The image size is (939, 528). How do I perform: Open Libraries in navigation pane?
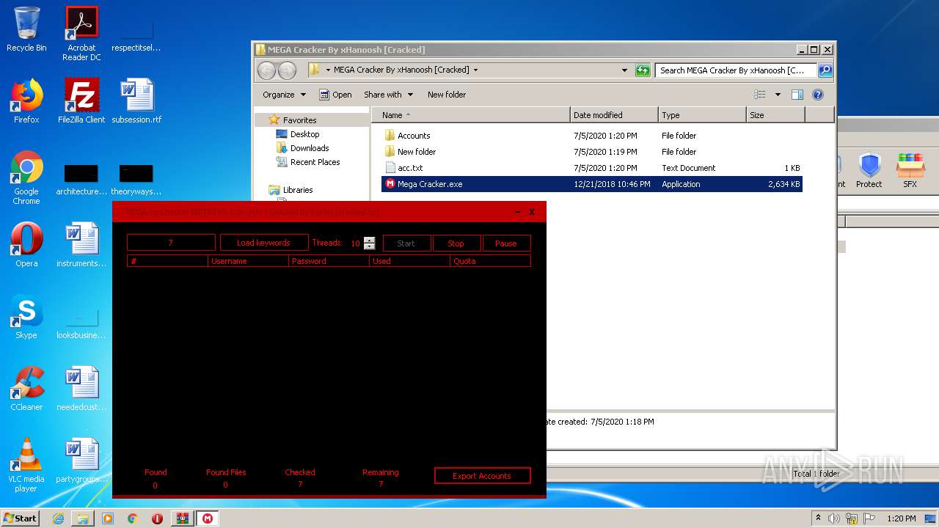[298, 190]
